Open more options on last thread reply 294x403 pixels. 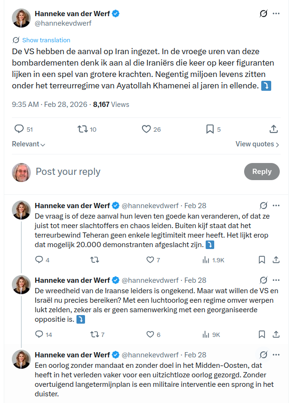(x=276, y=355)
